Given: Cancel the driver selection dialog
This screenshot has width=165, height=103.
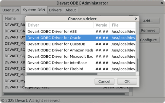Looking at the screenshot, I should (104, 81).
